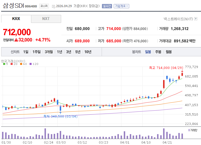The width and height of the screenshot is (201, 145).
Task: Select the 5년 line chart range
Action: pos(78,52)
